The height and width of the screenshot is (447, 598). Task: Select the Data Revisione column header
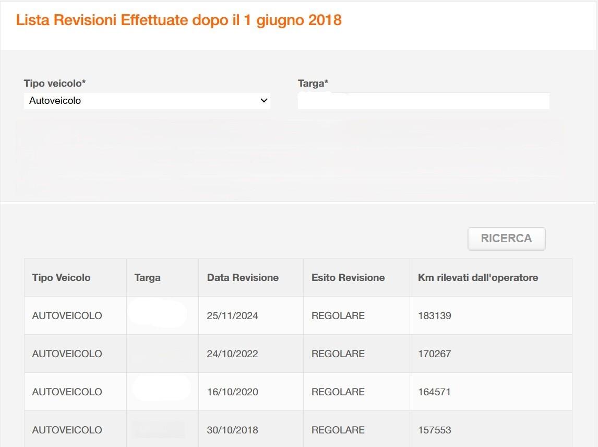tap(243, 278)
